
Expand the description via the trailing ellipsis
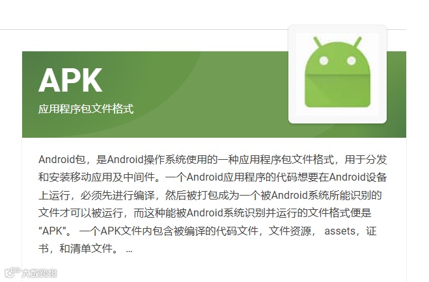[x=129, y=250]
